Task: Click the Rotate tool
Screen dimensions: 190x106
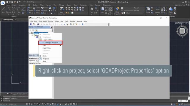Action: point(37,13)
